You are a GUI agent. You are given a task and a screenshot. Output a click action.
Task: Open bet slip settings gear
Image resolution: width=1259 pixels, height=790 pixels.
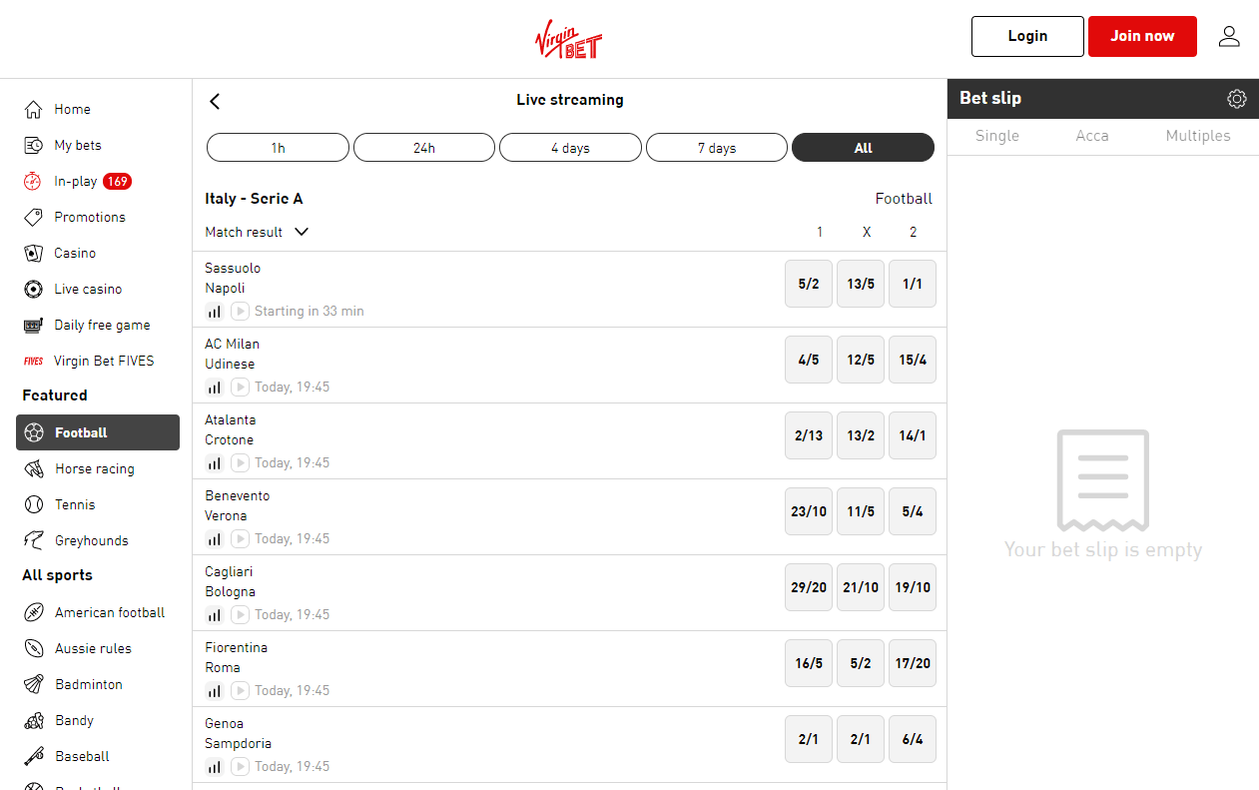[x=1237, y=99]
